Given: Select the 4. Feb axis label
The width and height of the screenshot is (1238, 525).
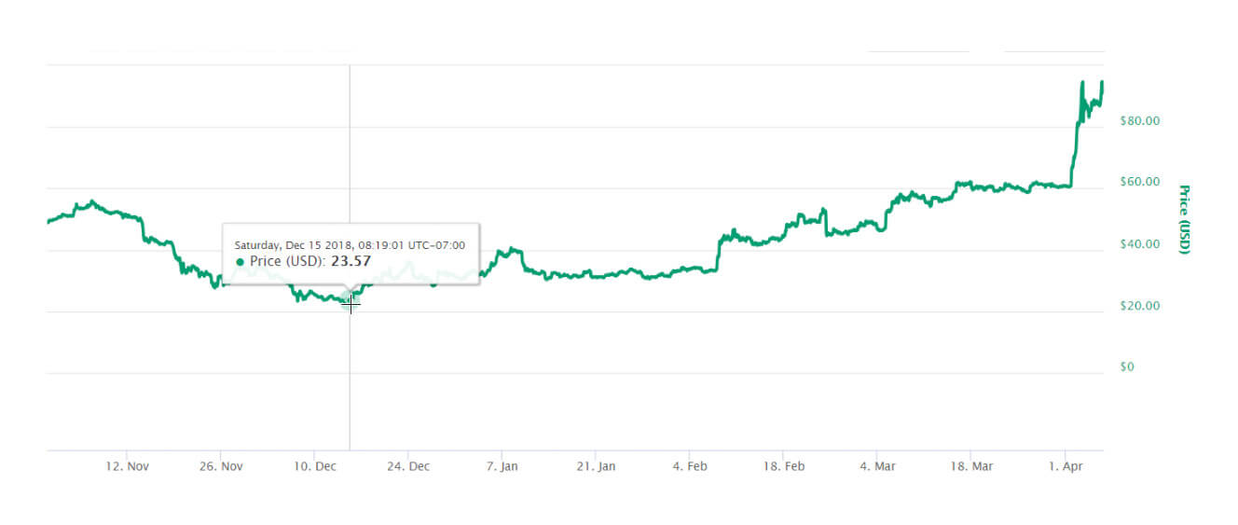Looking at the screenshot, I should tap(691, 466).
